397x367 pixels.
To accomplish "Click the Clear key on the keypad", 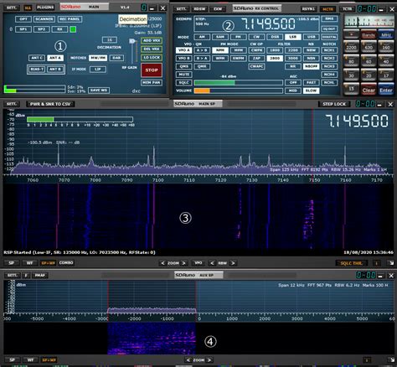I will click(x=369, y=90).
